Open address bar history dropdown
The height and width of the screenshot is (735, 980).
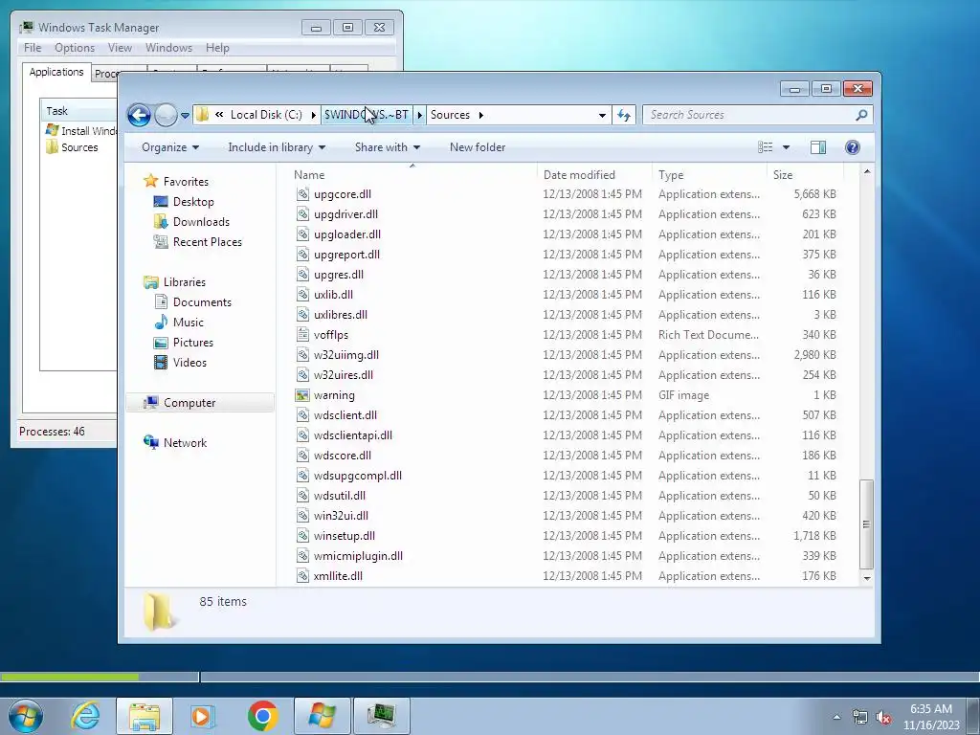[602, 115]
